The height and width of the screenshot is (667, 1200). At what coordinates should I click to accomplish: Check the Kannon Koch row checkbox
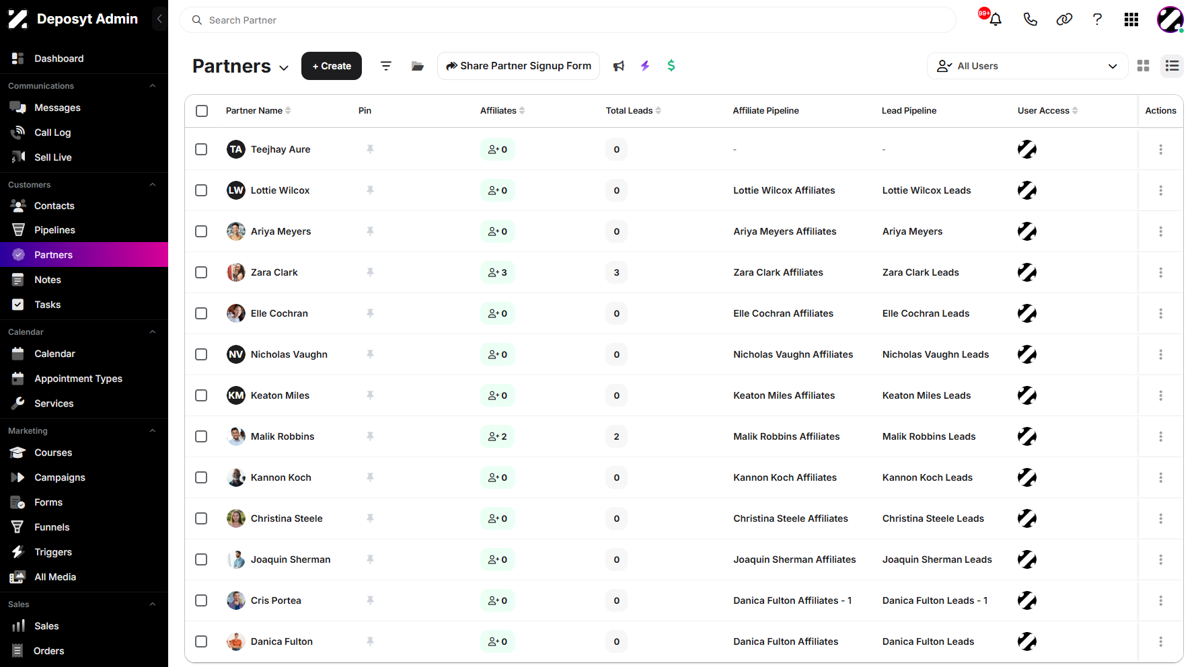pos(201,477)
